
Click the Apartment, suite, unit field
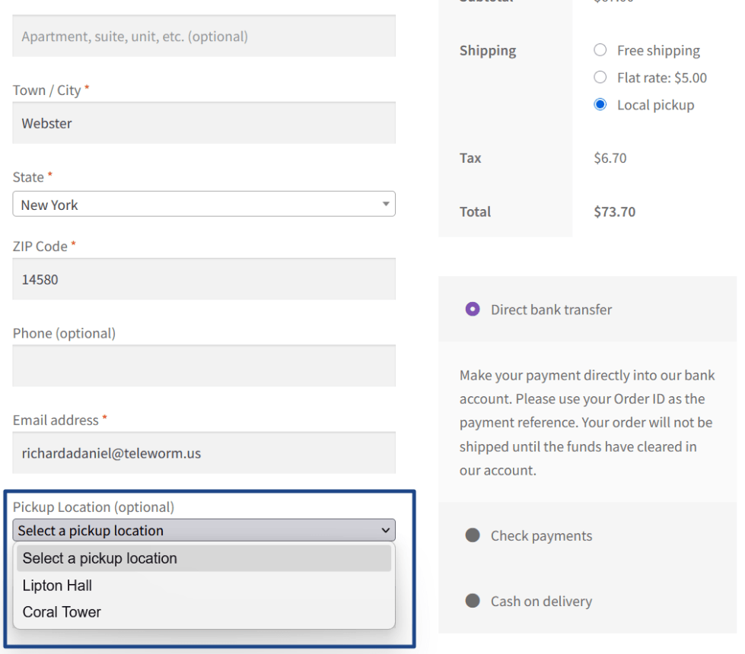203,37
